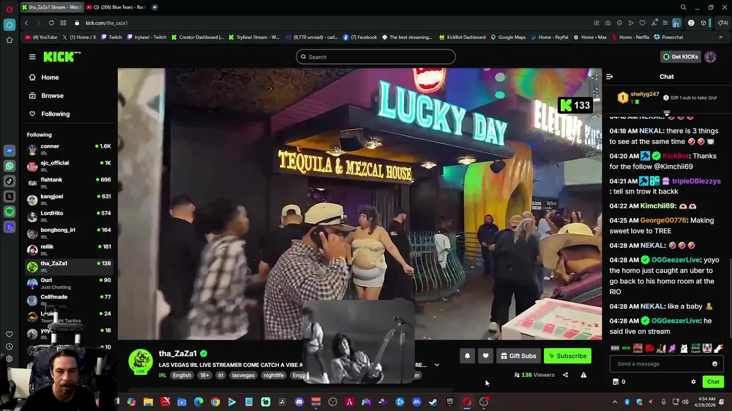Open Messenger in Opera sidebar

coord(9,151)
